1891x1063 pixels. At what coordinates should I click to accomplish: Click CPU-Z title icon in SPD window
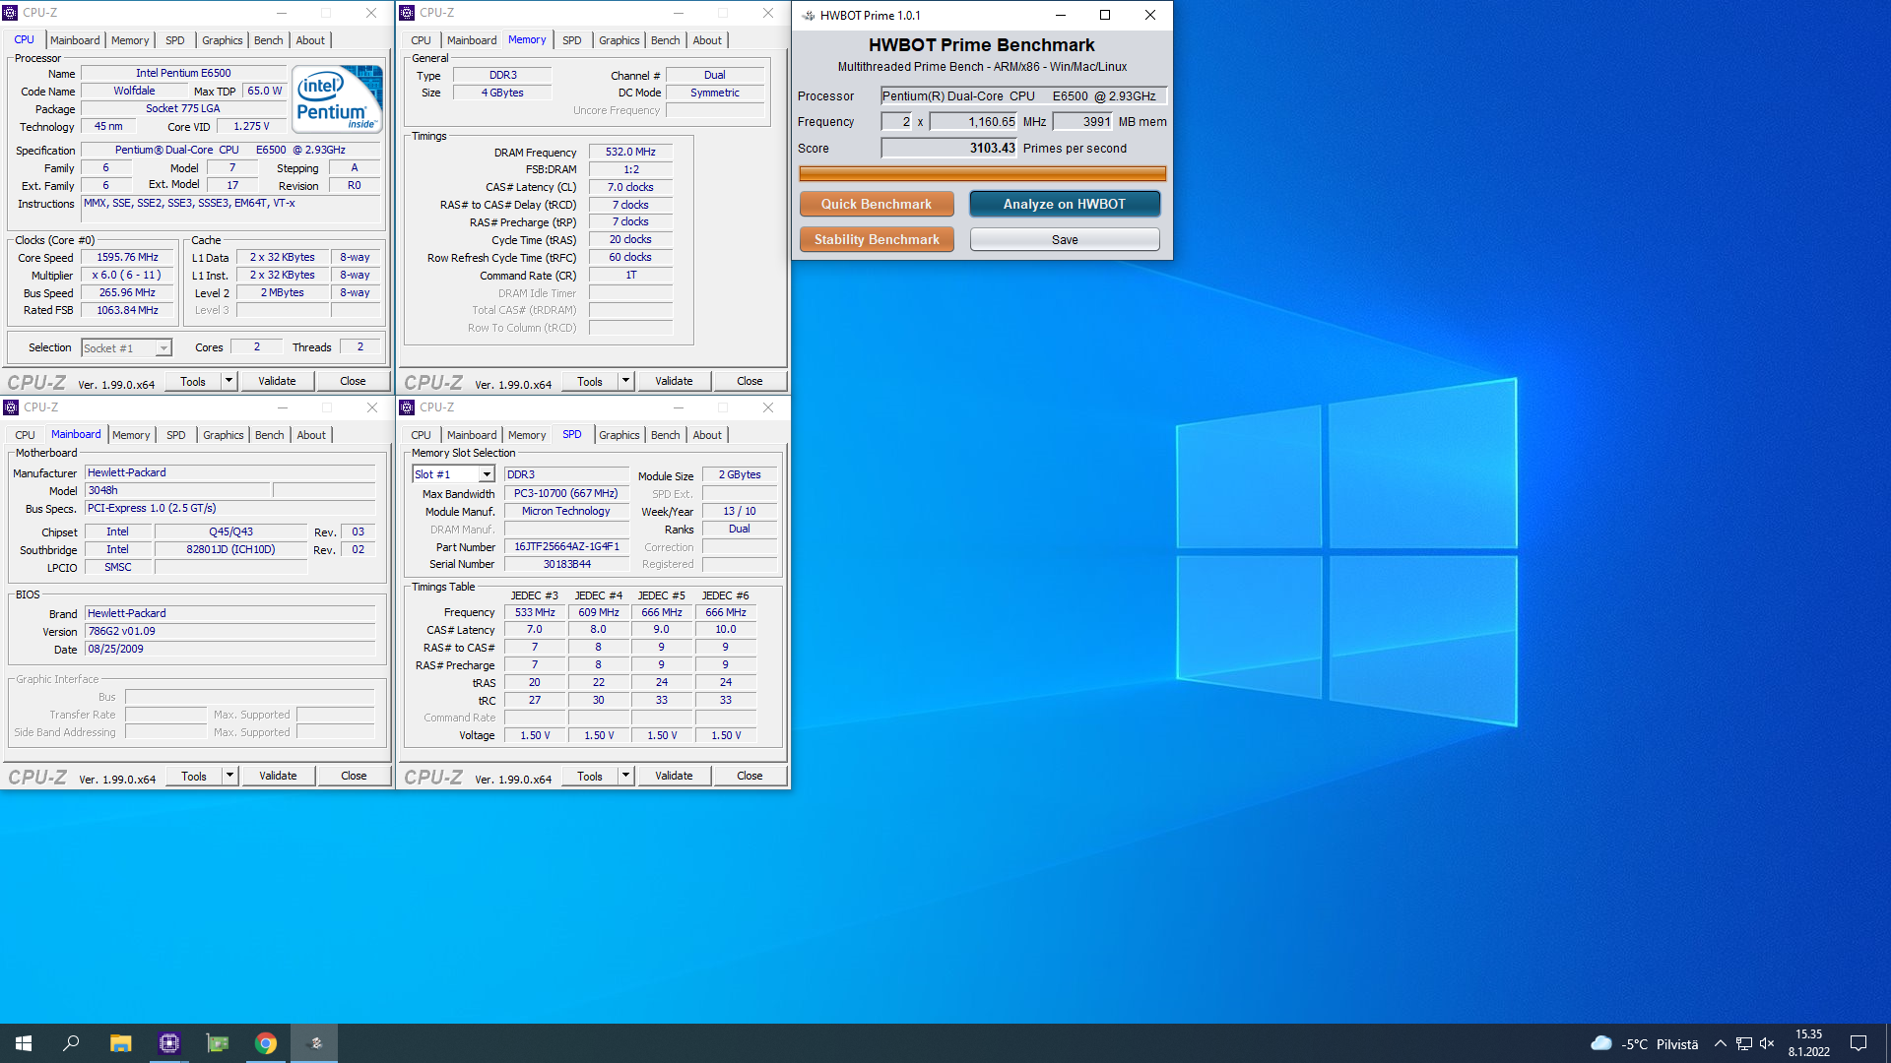[x=407, y=407]
